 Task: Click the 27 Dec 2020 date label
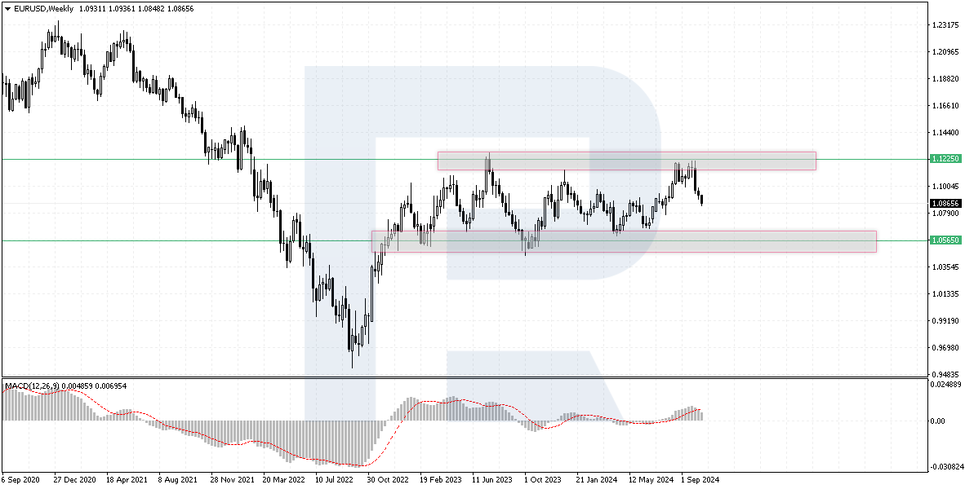click(x=73, y=478)
